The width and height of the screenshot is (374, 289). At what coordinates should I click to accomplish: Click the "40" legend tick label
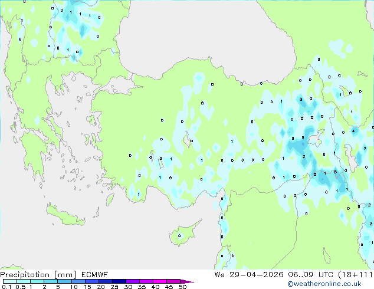click(155, 287)
